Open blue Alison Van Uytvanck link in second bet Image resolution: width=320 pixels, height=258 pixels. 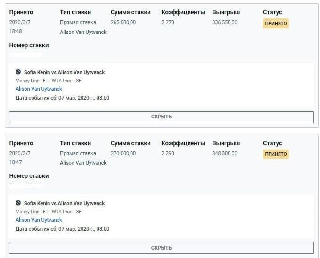click(x=39, y=220)
